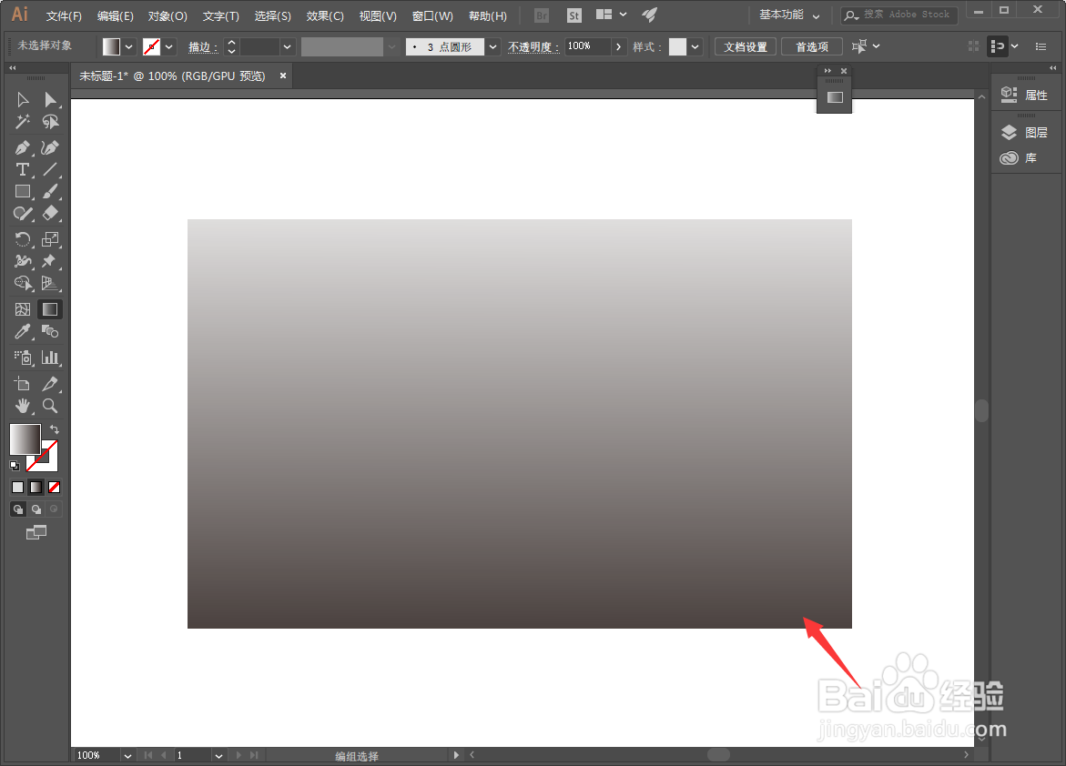This screenshot has width=1066, height=766.
Task: Open 图层 layers panel
Action: pos(1024,133)
